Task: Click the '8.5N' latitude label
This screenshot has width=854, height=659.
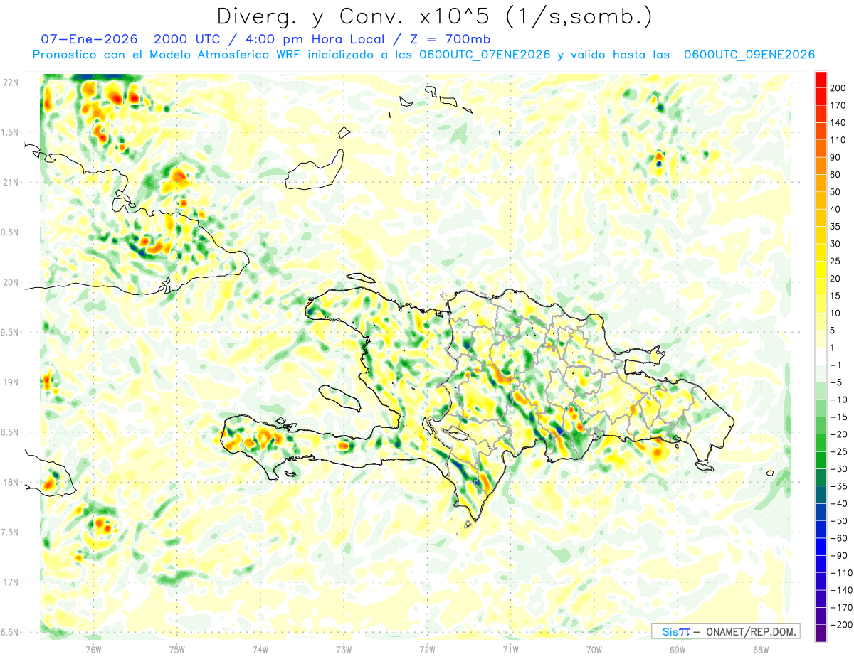Action: pos(11,432)
